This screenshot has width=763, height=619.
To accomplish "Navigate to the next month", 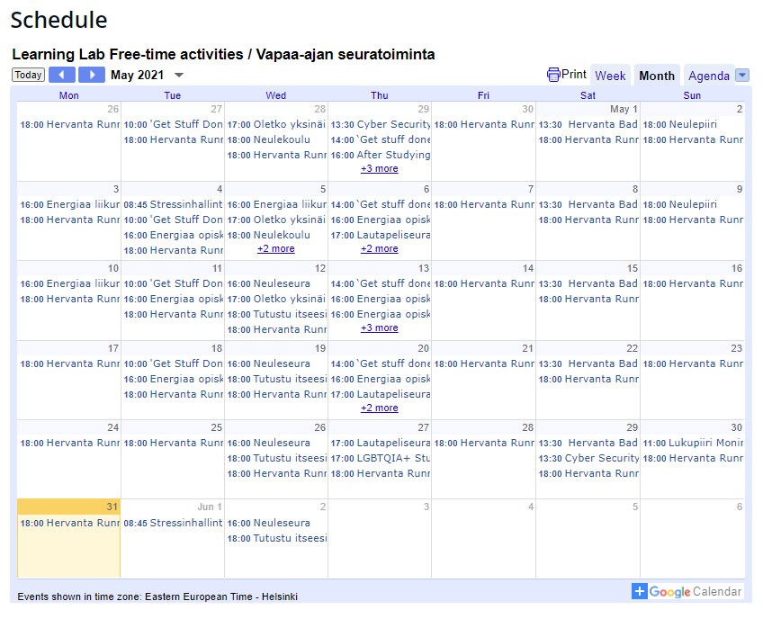I will (92, 75).
